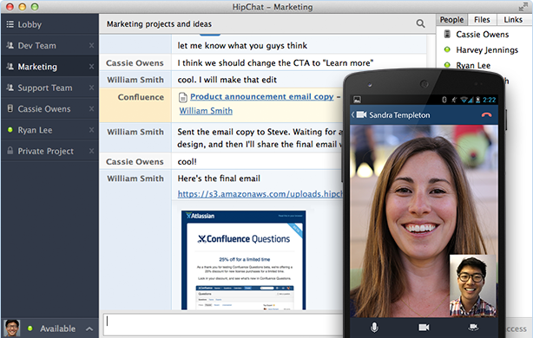Image resolution: width=533 pixels, height=338 pixels.
Task: Close the Private Project room tab
Action: point(91,151)
